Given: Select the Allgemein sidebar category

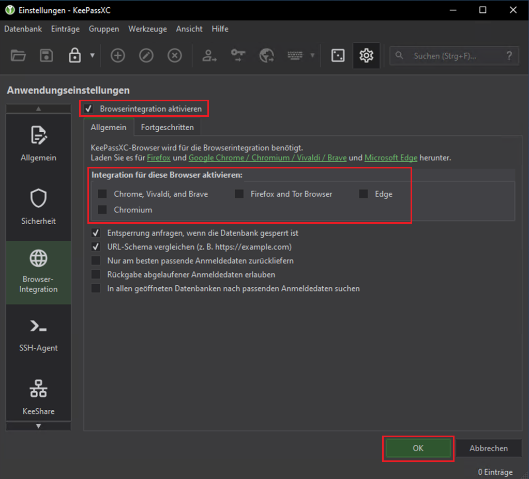Looking at the screenshot, I should click(38, 145).
